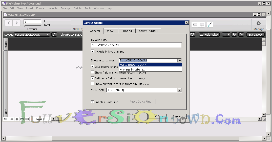Image resolution: width=272 pixels, height=142 pixels.
Task: Open the File menu
Action: point(5,8)
